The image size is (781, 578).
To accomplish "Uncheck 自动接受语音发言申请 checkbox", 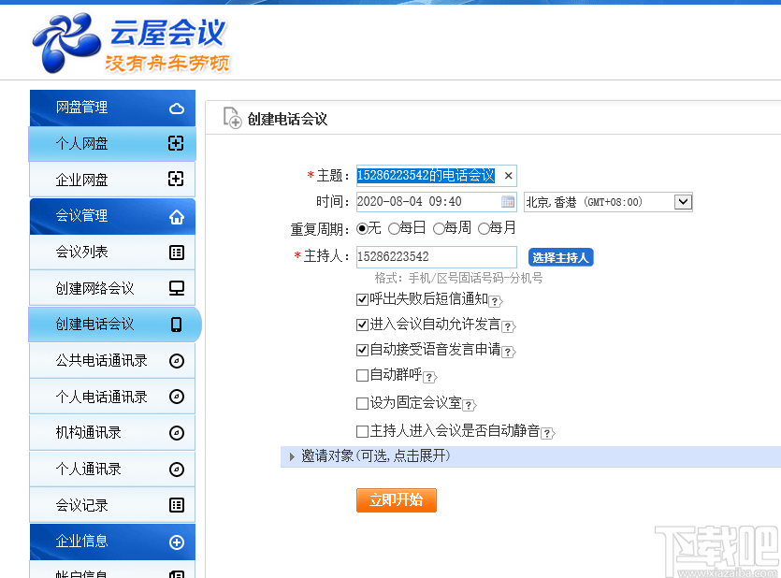I will [x=362, y=351].
